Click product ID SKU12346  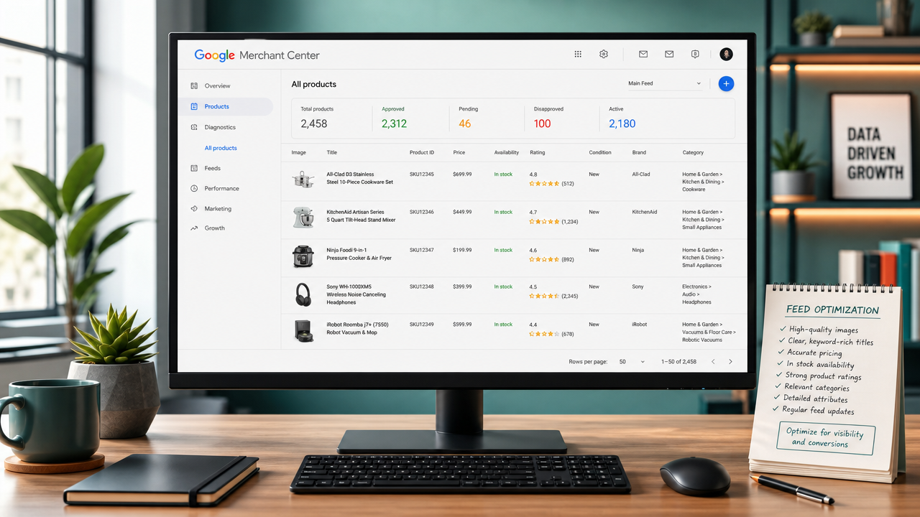coord(422,212)
